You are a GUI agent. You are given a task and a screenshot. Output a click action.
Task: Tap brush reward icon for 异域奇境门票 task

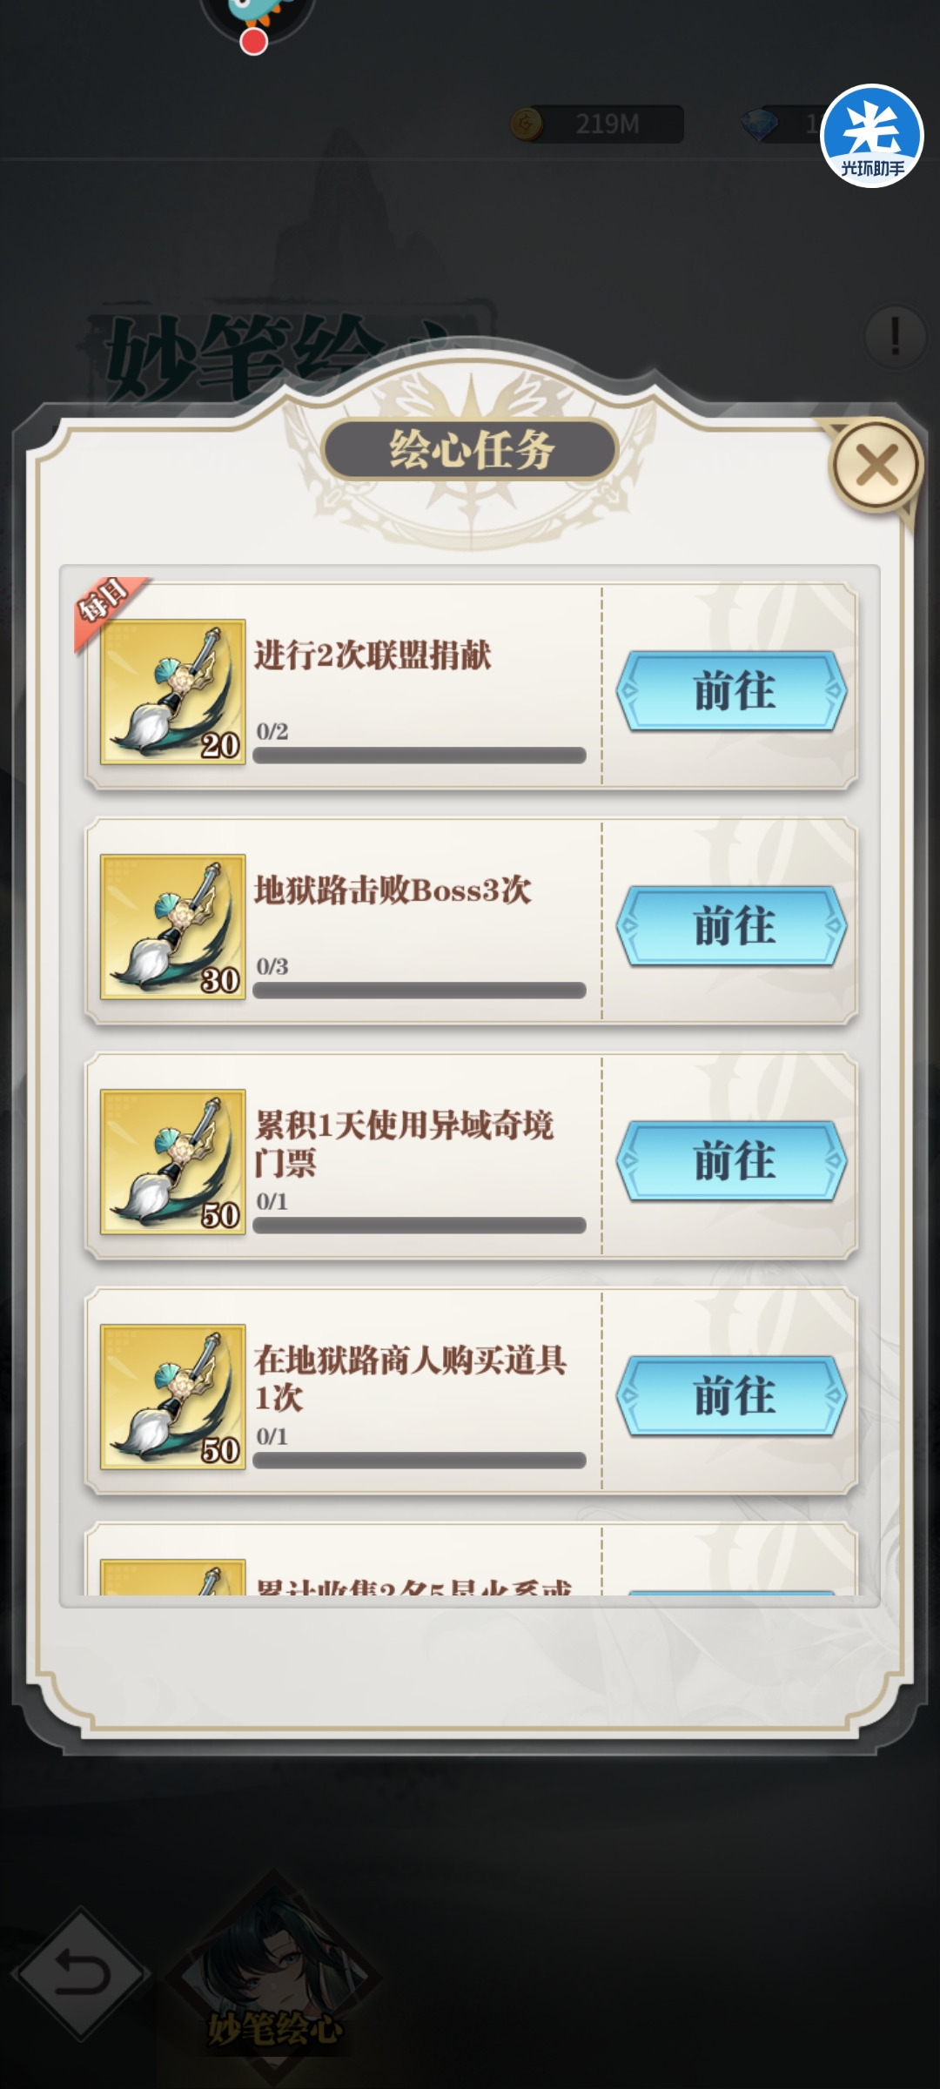pyautogui.click(x=173, y=1162)
